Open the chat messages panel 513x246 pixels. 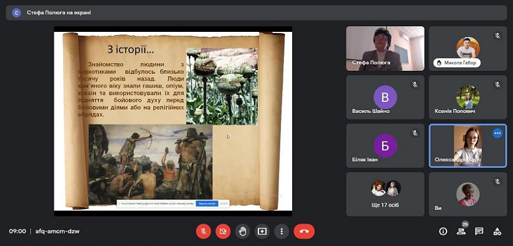(479, 231)
